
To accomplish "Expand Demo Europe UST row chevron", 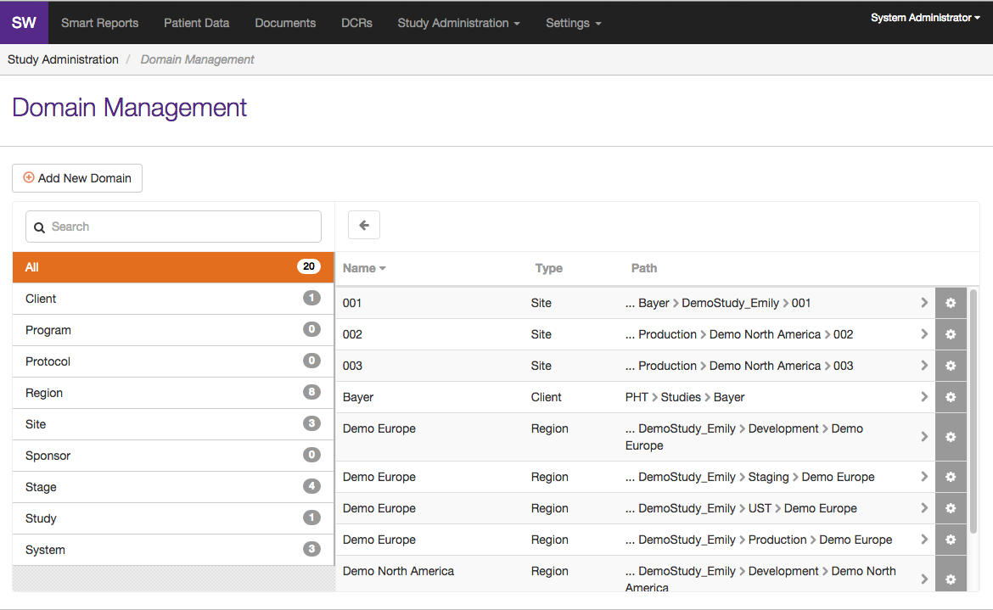I will [x=924, y=508].
